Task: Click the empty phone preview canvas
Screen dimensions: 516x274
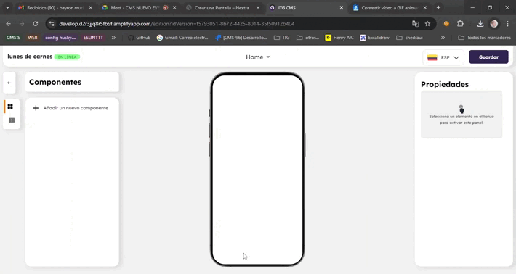Action: [257, 169]
